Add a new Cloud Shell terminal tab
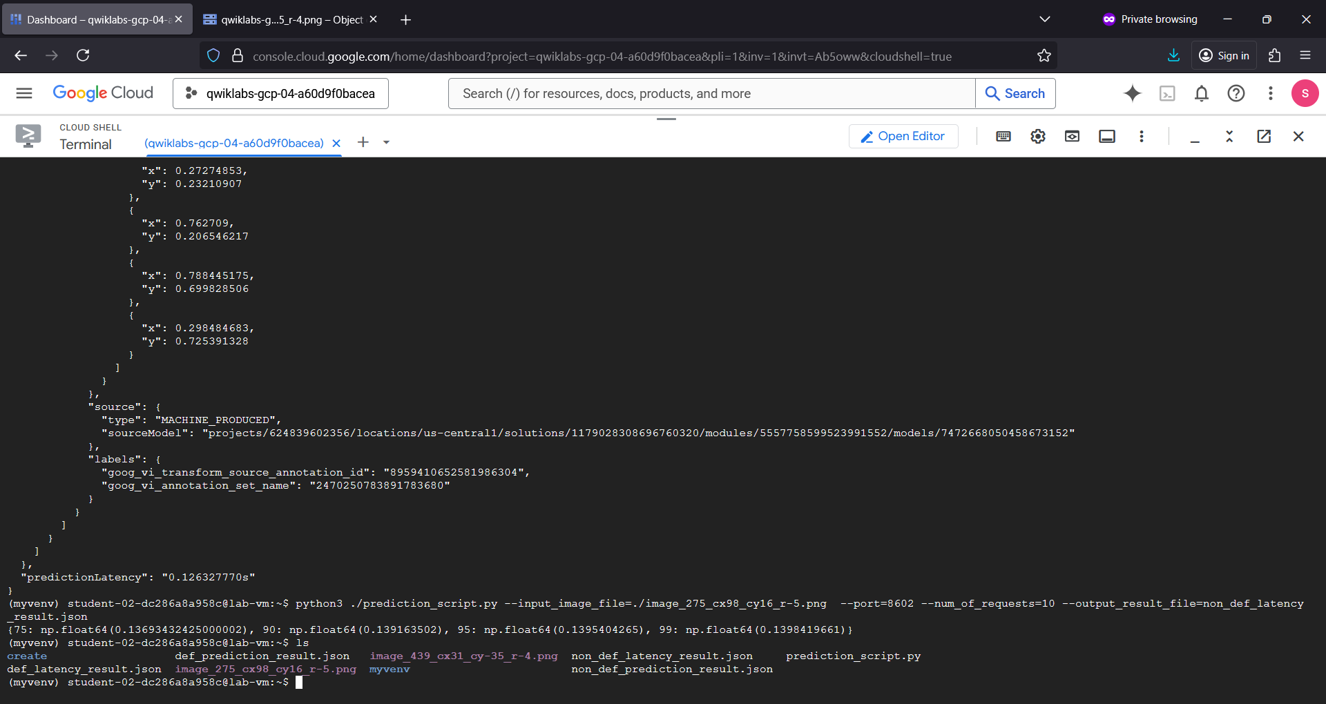The image size is (1326, 704). [x=363, y=142]
